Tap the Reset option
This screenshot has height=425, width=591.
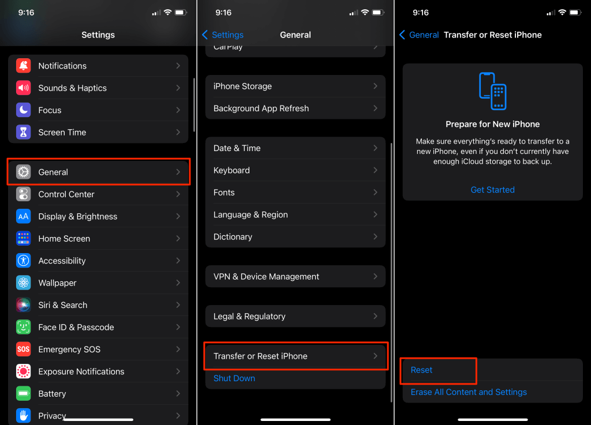click(x=422, y=370)
